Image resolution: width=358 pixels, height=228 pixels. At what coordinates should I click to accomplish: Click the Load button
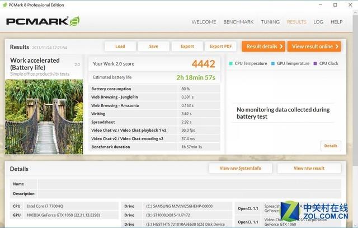coord(120,46)
